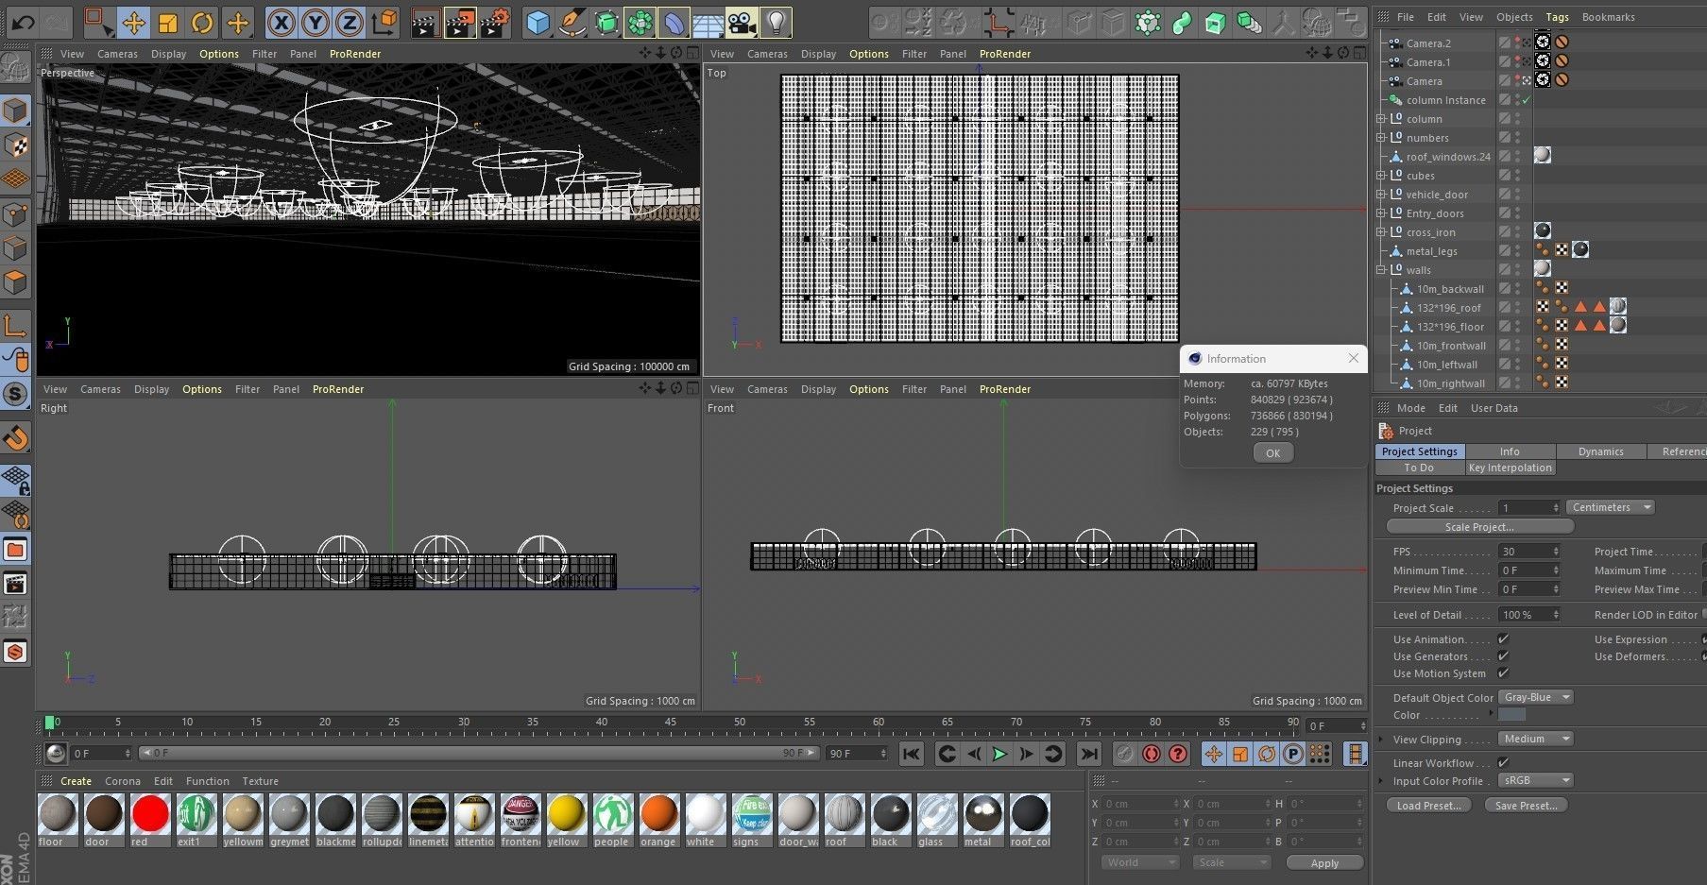The height and width of the screenshot is (885, 1707).
Task: Add a Floor environment object
Action: [x=708, y=23]
